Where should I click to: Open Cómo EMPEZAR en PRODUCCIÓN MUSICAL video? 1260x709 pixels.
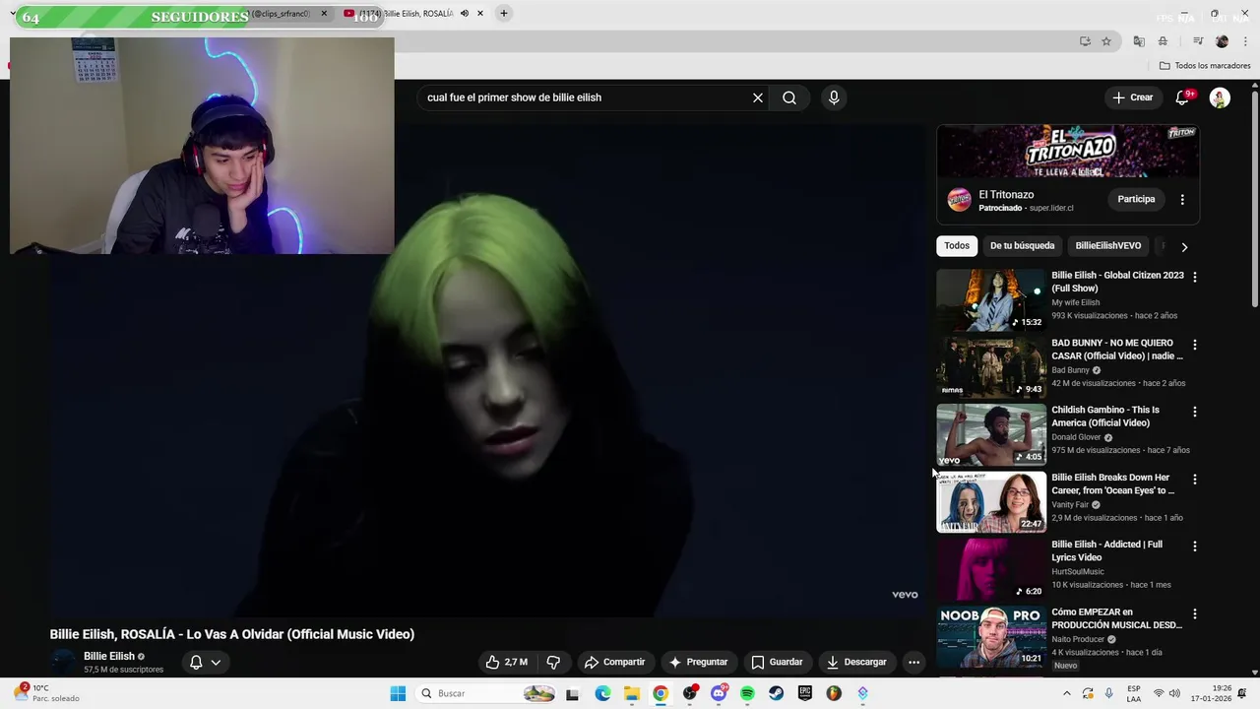pyautogui.click(x=991, y=637)
